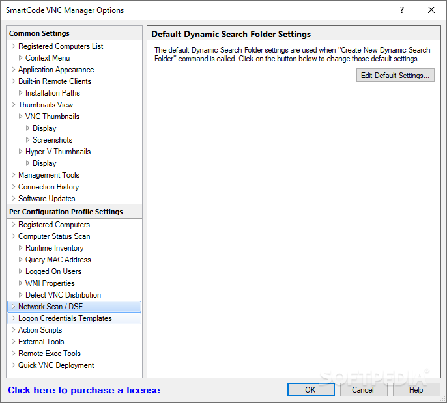Expand arrow beside Quick VNC Deployment
Viewport: 447px width, 403px height.
click(x=13, y=365)
